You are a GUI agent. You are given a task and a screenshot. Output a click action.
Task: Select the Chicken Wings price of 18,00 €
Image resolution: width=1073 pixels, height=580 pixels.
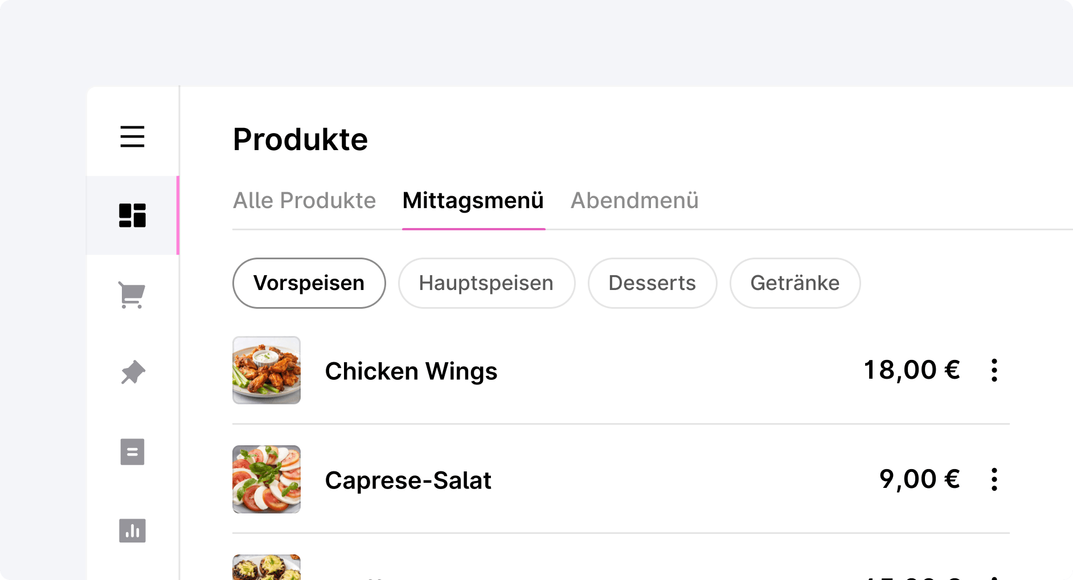[x=911, y=369]
